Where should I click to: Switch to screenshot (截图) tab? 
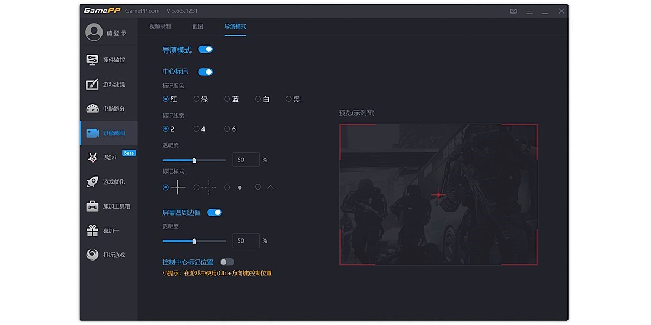pyautogui.click(x=197, y=27)
